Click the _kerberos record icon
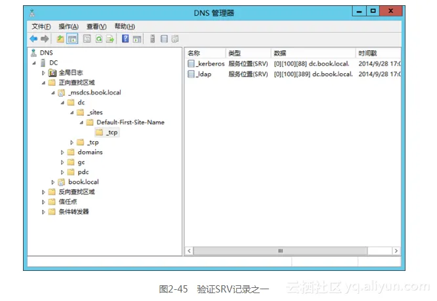Screen dimensions: 437x301 pos(191,63)
